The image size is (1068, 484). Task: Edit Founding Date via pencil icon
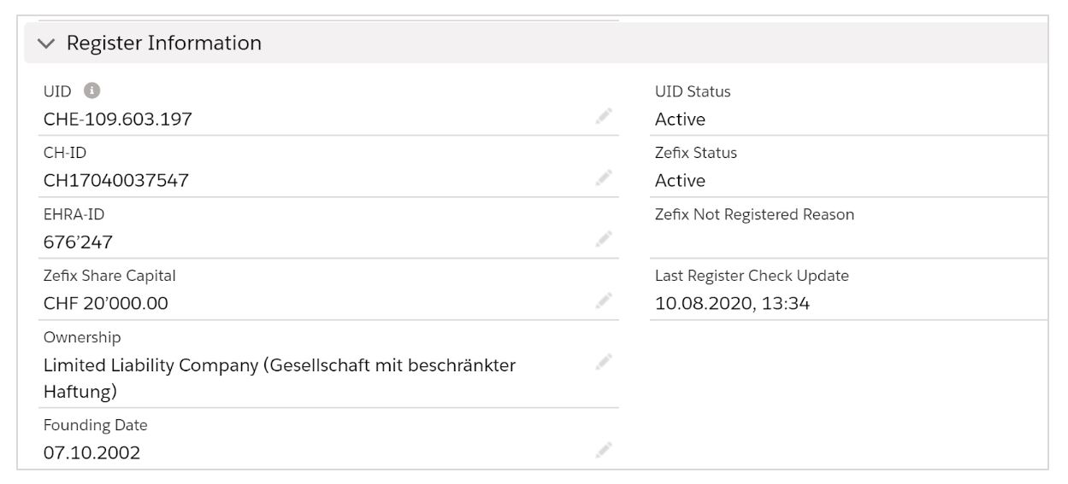[x=604, y=450]
